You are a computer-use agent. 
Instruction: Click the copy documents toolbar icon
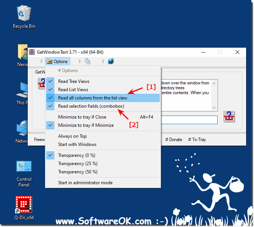87,61
